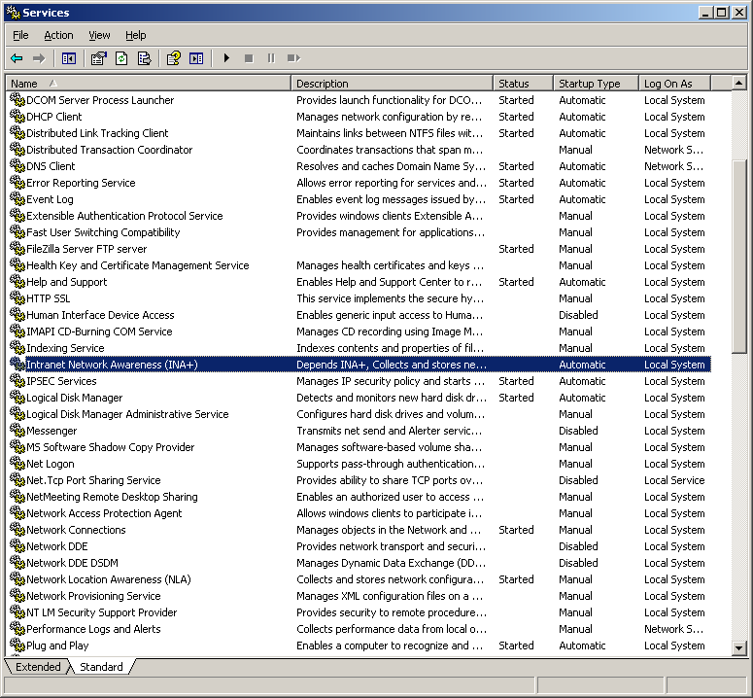Screen dimensions: 753x698
Task: Click the Forward arrow in the toolbar
Action: tap(39, 58)
